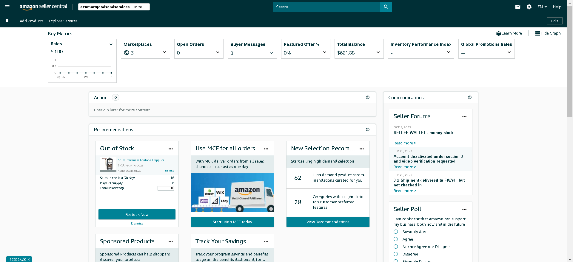This screenshot has height=262, width=573.
Task: Select Agree poll option
Action: click(396, 239)
